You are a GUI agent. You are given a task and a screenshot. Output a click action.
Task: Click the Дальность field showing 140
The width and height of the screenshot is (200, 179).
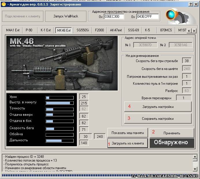pyautogui.click(x=84, y=143)
